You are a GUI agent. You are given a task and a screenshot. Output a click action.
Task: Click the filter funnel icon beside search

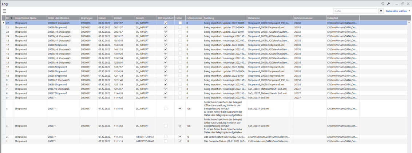[381, 11]
